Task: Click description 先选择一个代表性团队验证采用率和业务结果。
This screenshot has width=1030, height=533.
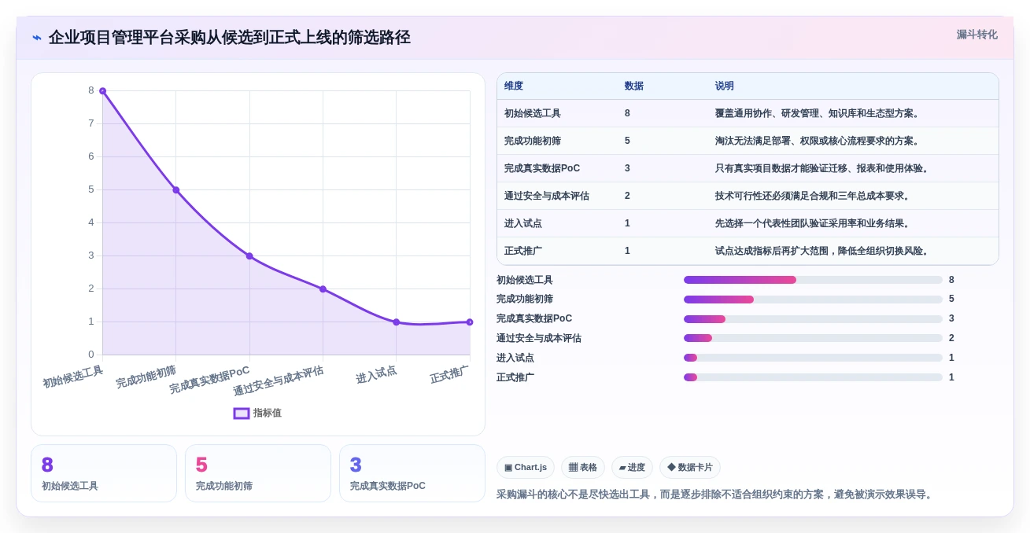Action: tap(814, 223)
